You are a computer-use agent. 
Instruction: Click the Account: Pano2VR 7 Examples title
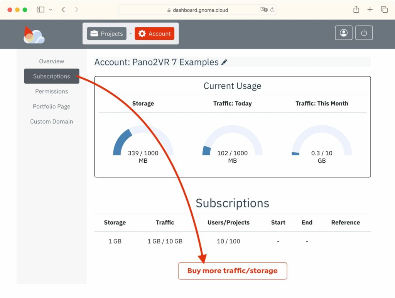(157, 62)
